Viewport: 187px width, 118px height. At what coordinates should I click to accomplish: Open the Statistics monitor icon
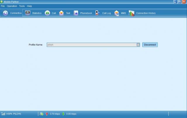point(28,13)
